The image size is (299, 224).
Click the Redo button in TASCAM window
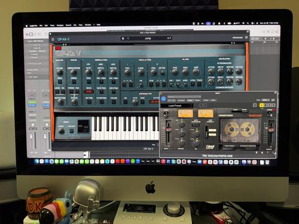(213, 100)
